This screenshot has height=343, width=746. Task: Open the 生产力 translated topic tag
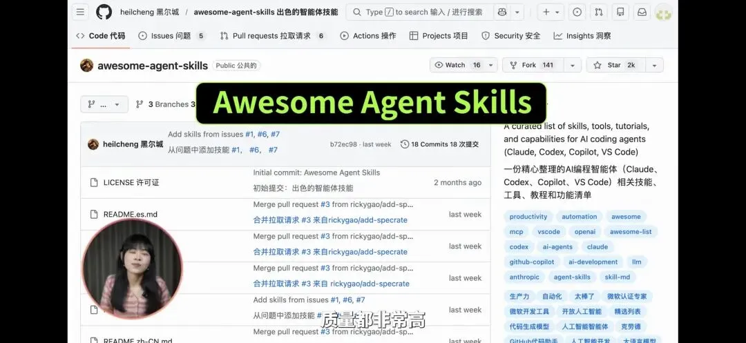coord(519,297)
